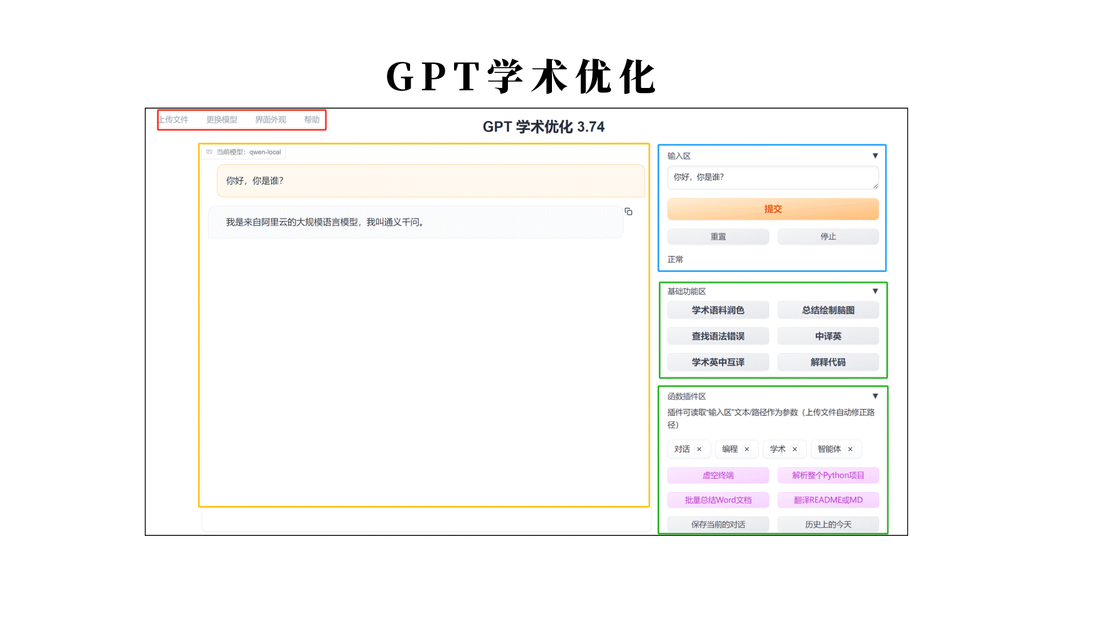The width and height of the screenshot is (1112, 625).
Task: Remove the 智能体 plugin tag
Action: click(851, 449)
